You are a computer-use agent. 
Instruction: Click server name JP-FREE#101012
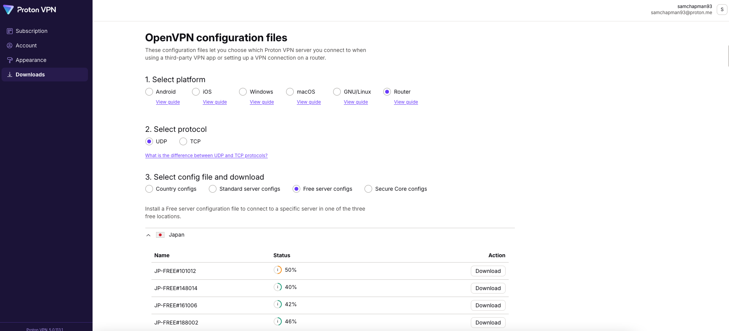coord(175,271)
